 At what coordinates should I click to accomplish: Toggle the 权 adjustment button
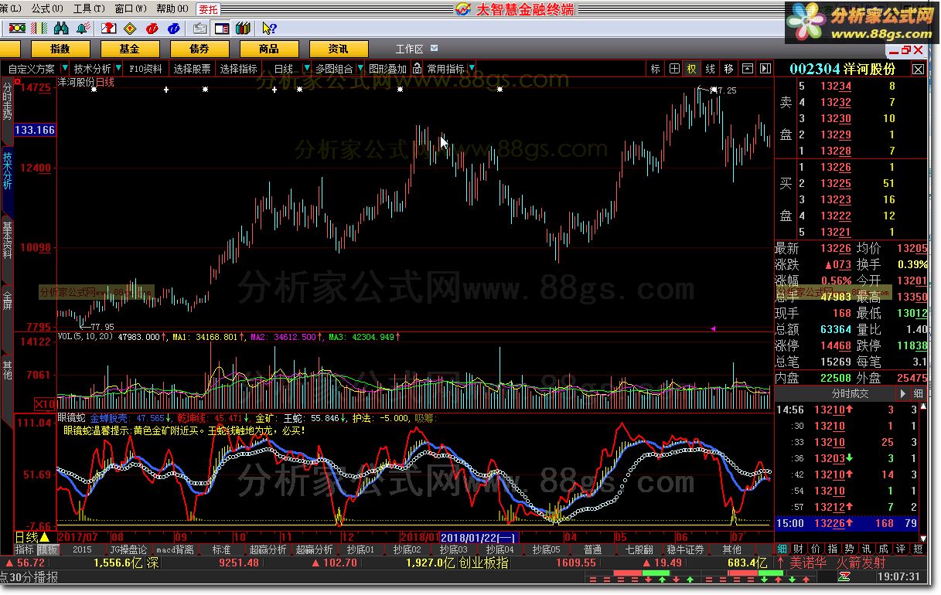coord(692,69)
